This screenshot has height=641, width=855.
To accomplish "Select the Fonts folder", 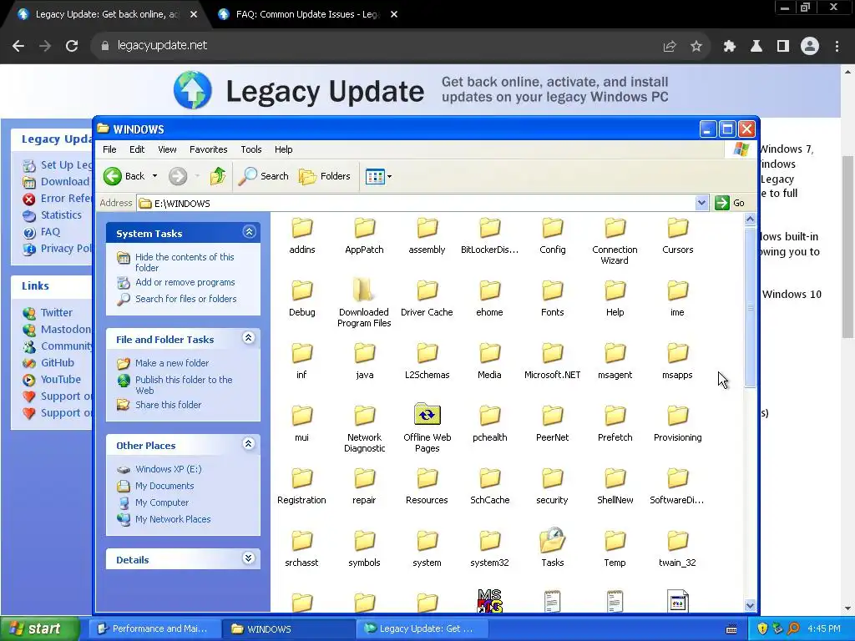I will point(553,299).
